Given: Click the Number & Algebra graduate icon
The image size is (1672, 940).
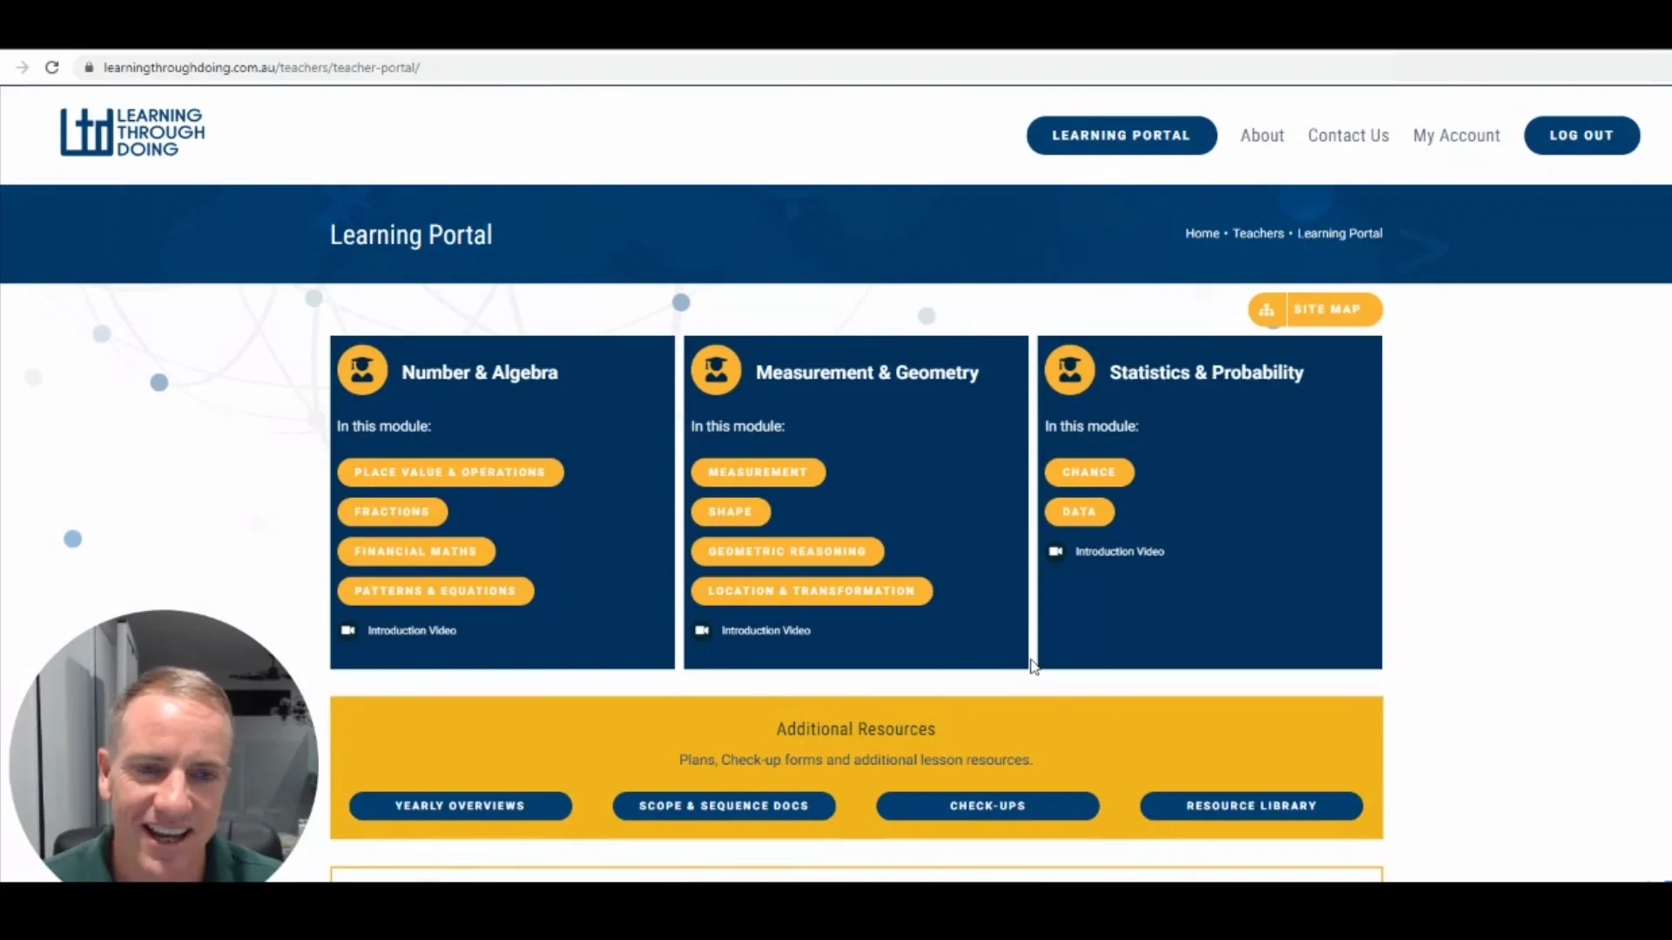Looking at the screenshot, I should tap(362, 371).
